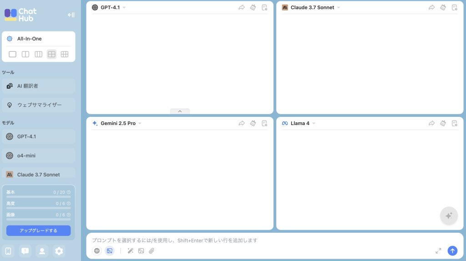This screenshot has width=466, height=261.
Task: Open o4-mini in the sidebar model list
Action: [x=39, y=156]
